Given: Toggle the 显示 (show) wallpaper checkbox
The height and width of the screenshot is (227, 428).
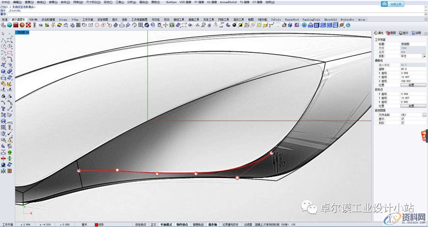Looking at the screenshot, I should click(x=402, y=119).
